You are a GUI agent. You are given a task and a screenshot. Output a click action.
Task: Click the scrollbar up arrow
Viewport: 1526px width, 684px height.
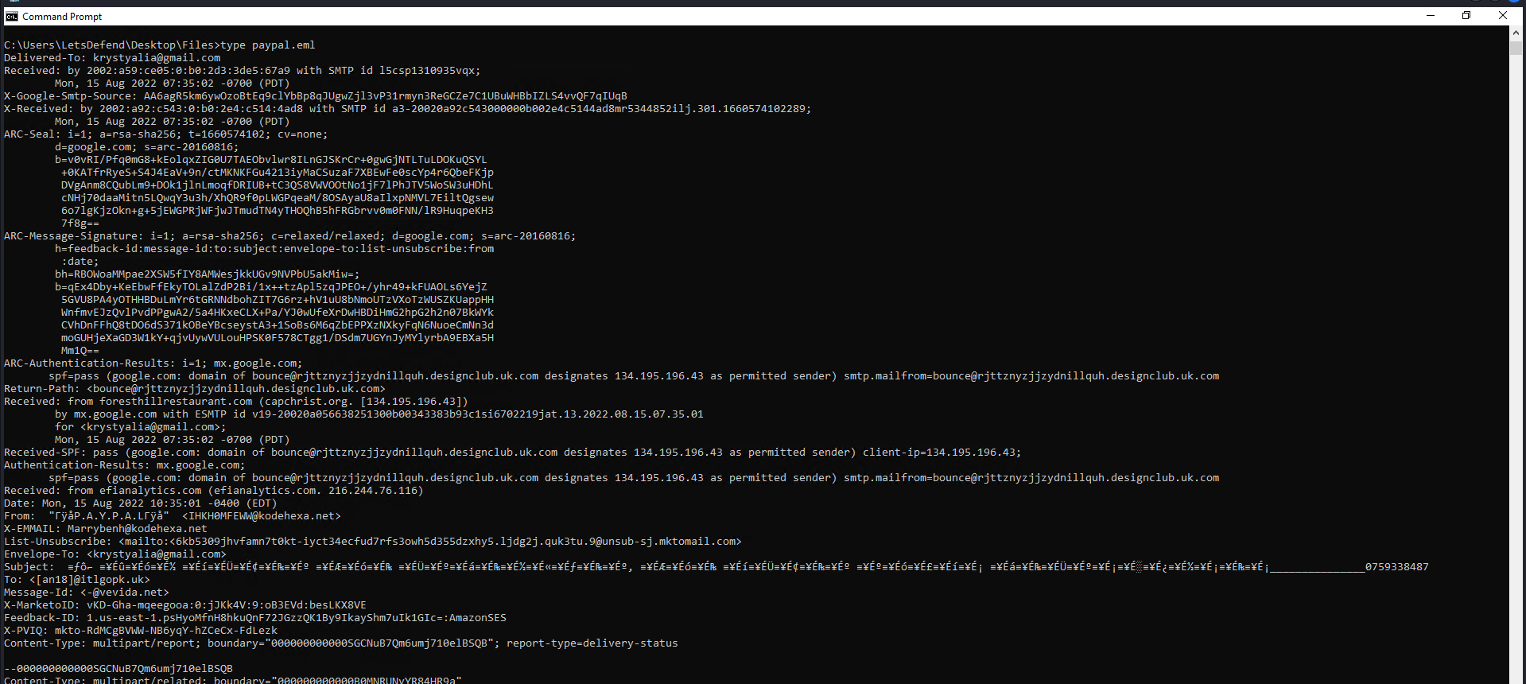(x=1516, y=33)
